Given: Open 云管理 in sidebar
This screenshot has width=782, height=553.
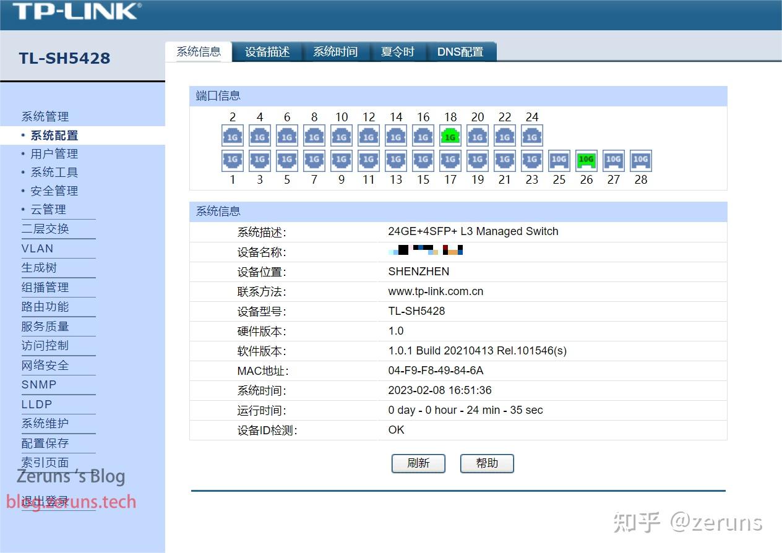Looking at the screenshot, I should click(48, 210).
